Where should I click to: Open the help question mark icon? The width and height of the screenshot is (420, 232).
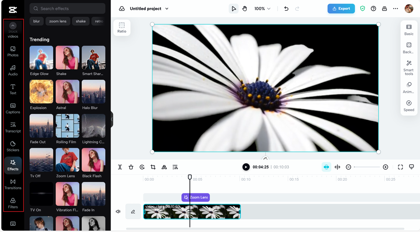(373, 9)
